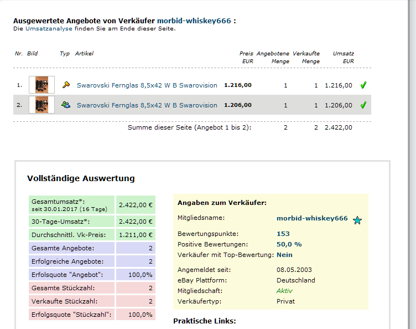This screenshot has height=329, width=416.
Task: Open Mitgliedsname morbid-whiskey666 profile link
Action: 312,218
